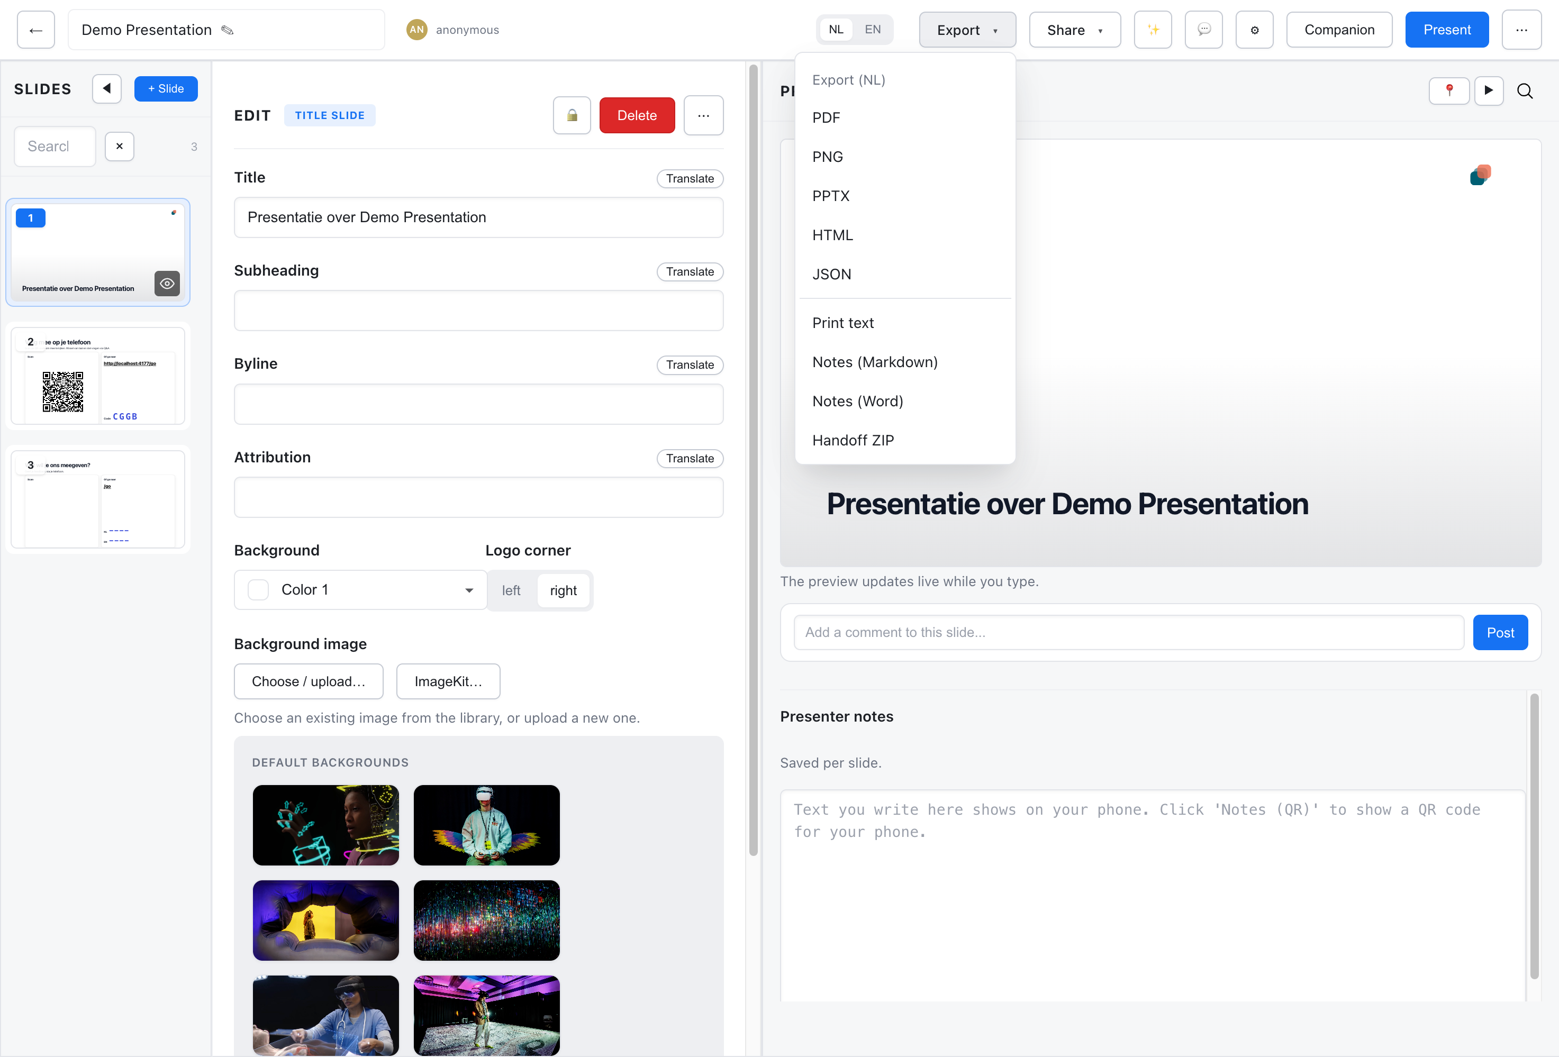Collapse the slides panel with the triangle
1559x1057 pixels.
pyautogui.click(x=107, y=88)
